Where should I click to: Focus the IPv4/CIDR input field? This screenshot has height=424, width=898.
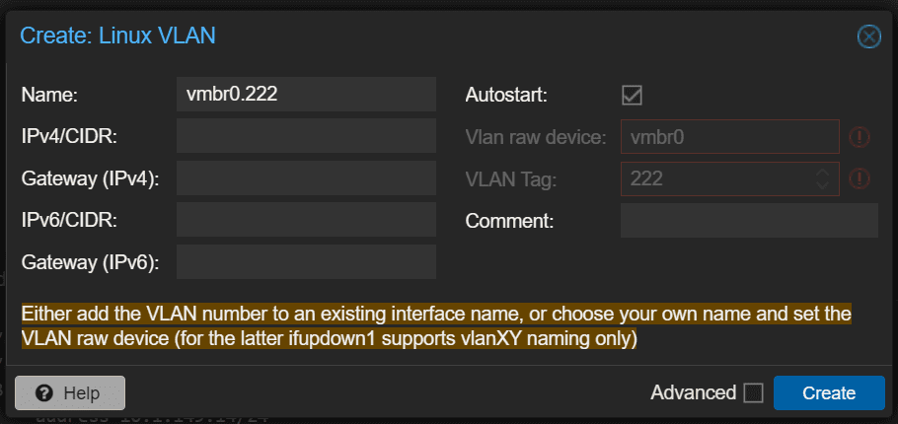[306, 136]
